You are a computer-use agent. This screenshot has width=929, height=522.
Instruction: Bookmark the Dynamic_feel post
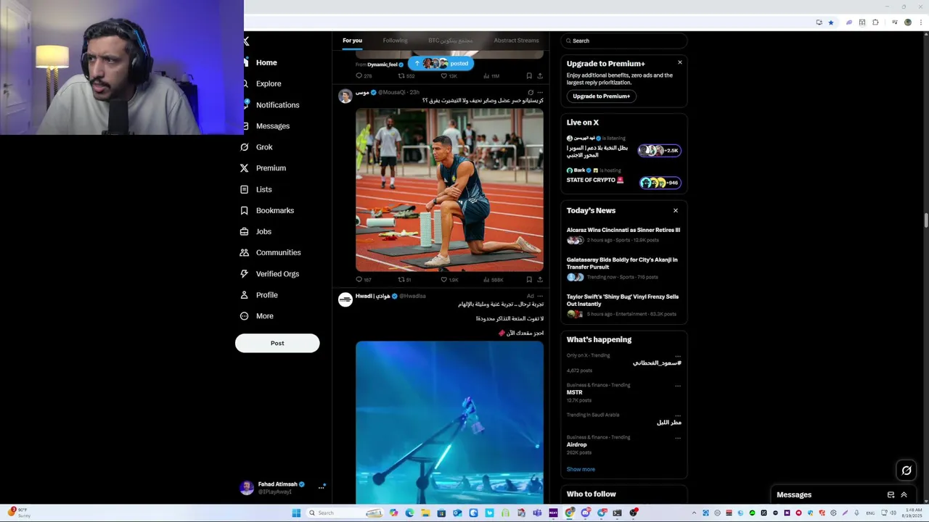pos(529,75)
